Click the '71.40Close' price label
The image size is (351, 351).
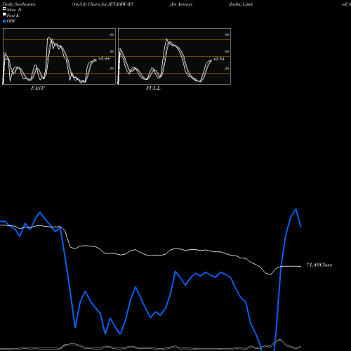pos(319,265)
